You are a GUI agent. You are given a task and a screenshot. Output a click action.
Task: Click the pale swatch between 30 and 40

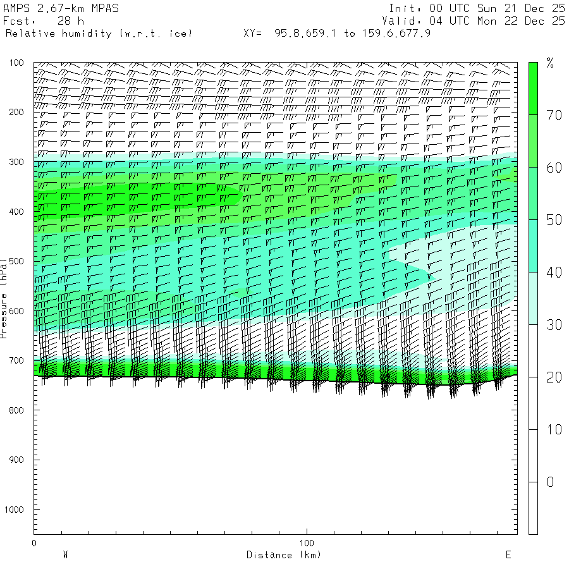pos(533,298)
